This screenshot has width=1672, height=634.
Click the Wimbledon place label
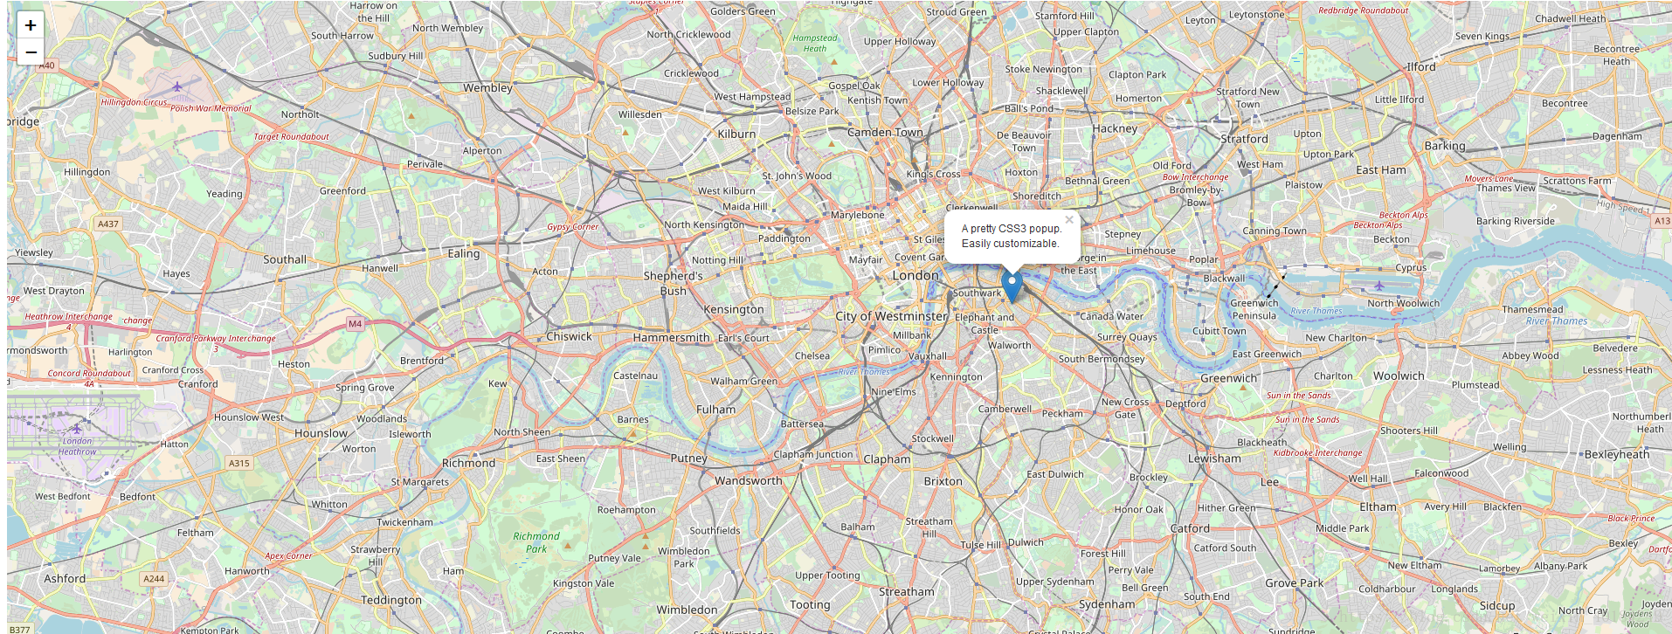[x=687, y=610]
